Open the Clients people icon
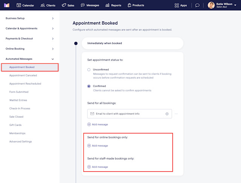241x183 pixels. click(x=43, y=5)
